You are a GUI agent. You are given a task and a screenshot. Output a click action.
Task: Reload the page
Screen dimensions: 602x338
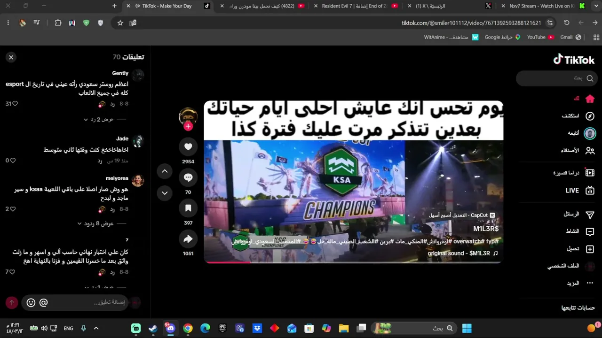coord(567,23)
